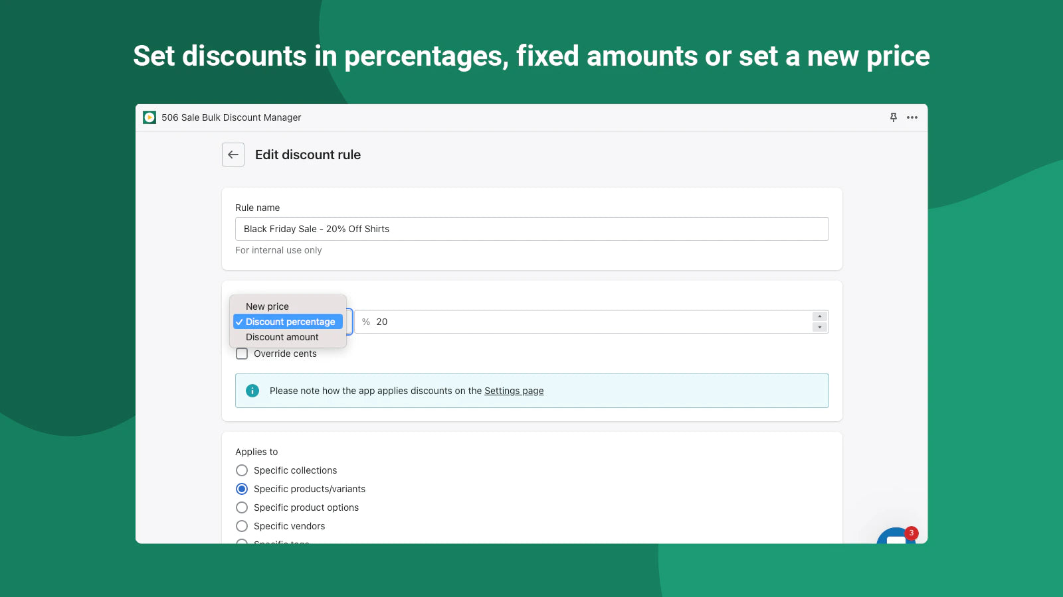
Task: Select the Specific collections radio button
Action: (242, 470)
